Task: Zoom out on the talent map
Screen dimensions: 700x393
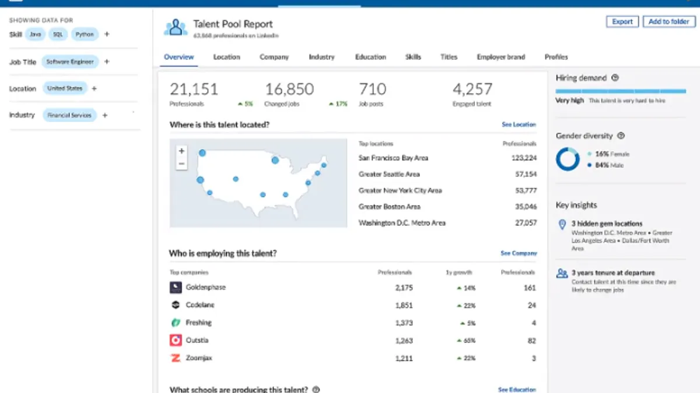Action: point(181,164)
